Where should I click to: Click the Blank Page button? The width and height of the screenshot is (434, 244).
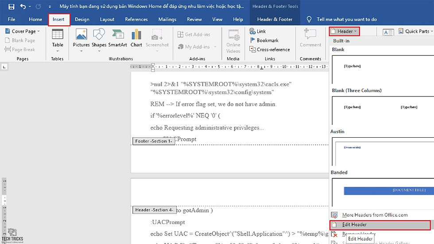click(20, 40)
